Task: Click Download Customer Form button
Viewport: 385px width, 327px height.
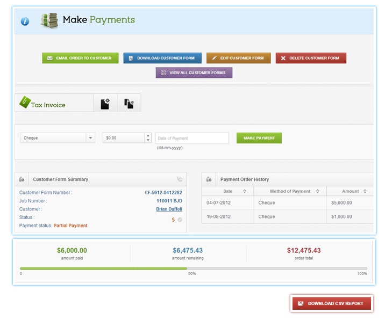Action: [x=162, y=58]
